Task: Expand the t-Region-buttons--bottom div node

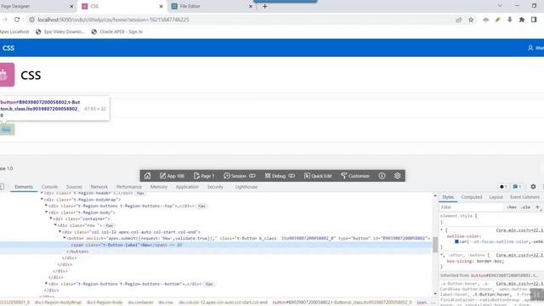Action: (46, 283)
